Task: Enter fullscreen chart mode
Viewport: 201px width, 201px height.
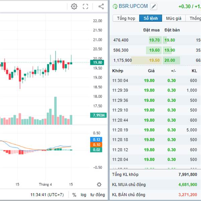Action: pyautogui.click(x=85, y=6)
